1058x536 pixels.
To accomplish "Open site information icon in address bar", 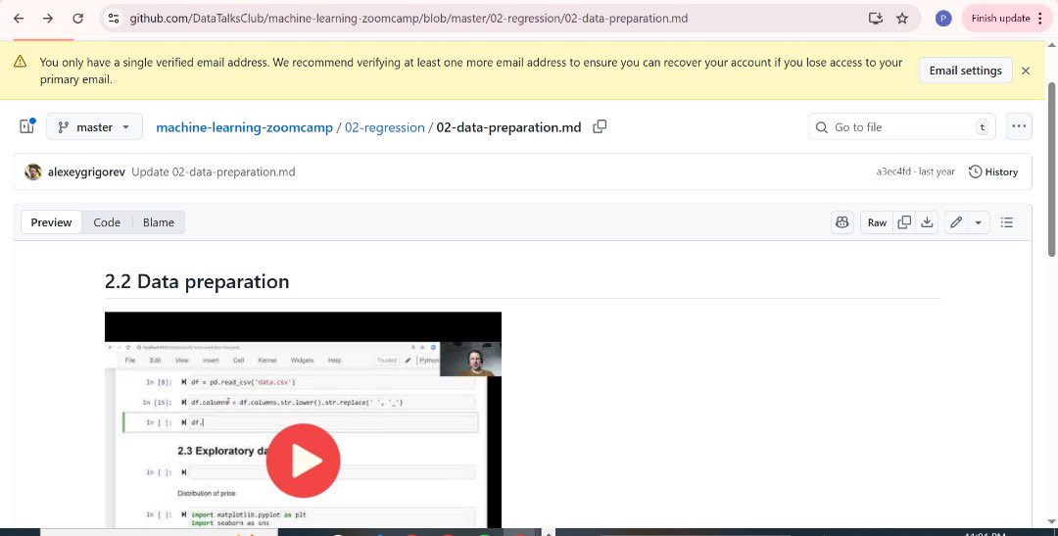I will [x=114, y=19].
